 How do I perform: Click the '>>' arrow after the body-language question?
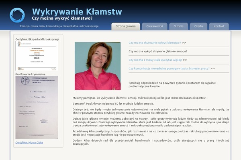tap(185, 60)
